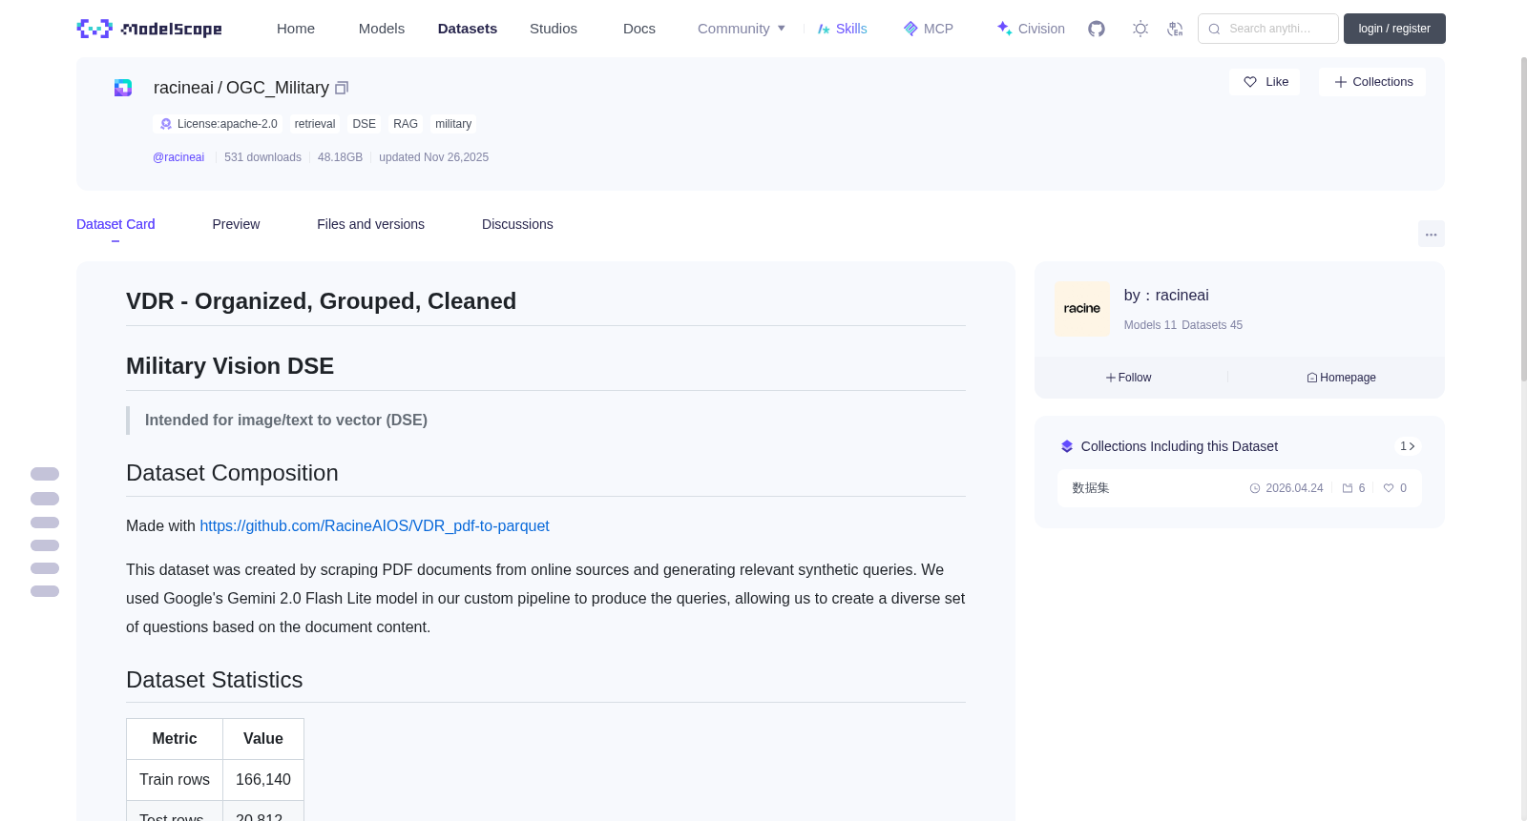Click the "VDR - Organized, Grouped, Cleaned" heading
Image resolution: width=1527 pixels, height=821 pixels.
point(321,301)
